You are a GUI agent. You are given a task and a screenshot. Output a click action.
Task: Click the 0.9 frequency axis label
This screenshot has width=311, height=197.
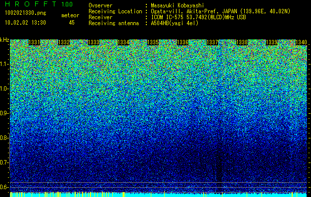pos(4,113)
